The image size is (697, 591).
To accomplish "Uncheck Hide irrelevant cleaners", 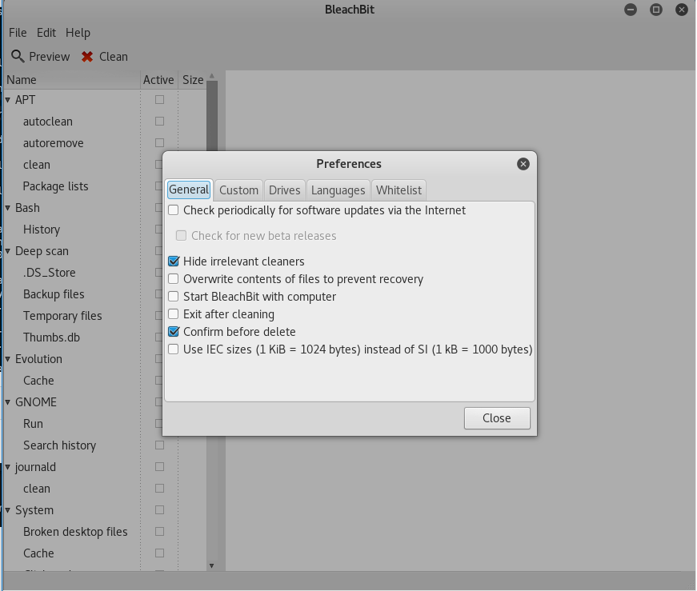I will [174, 262].
